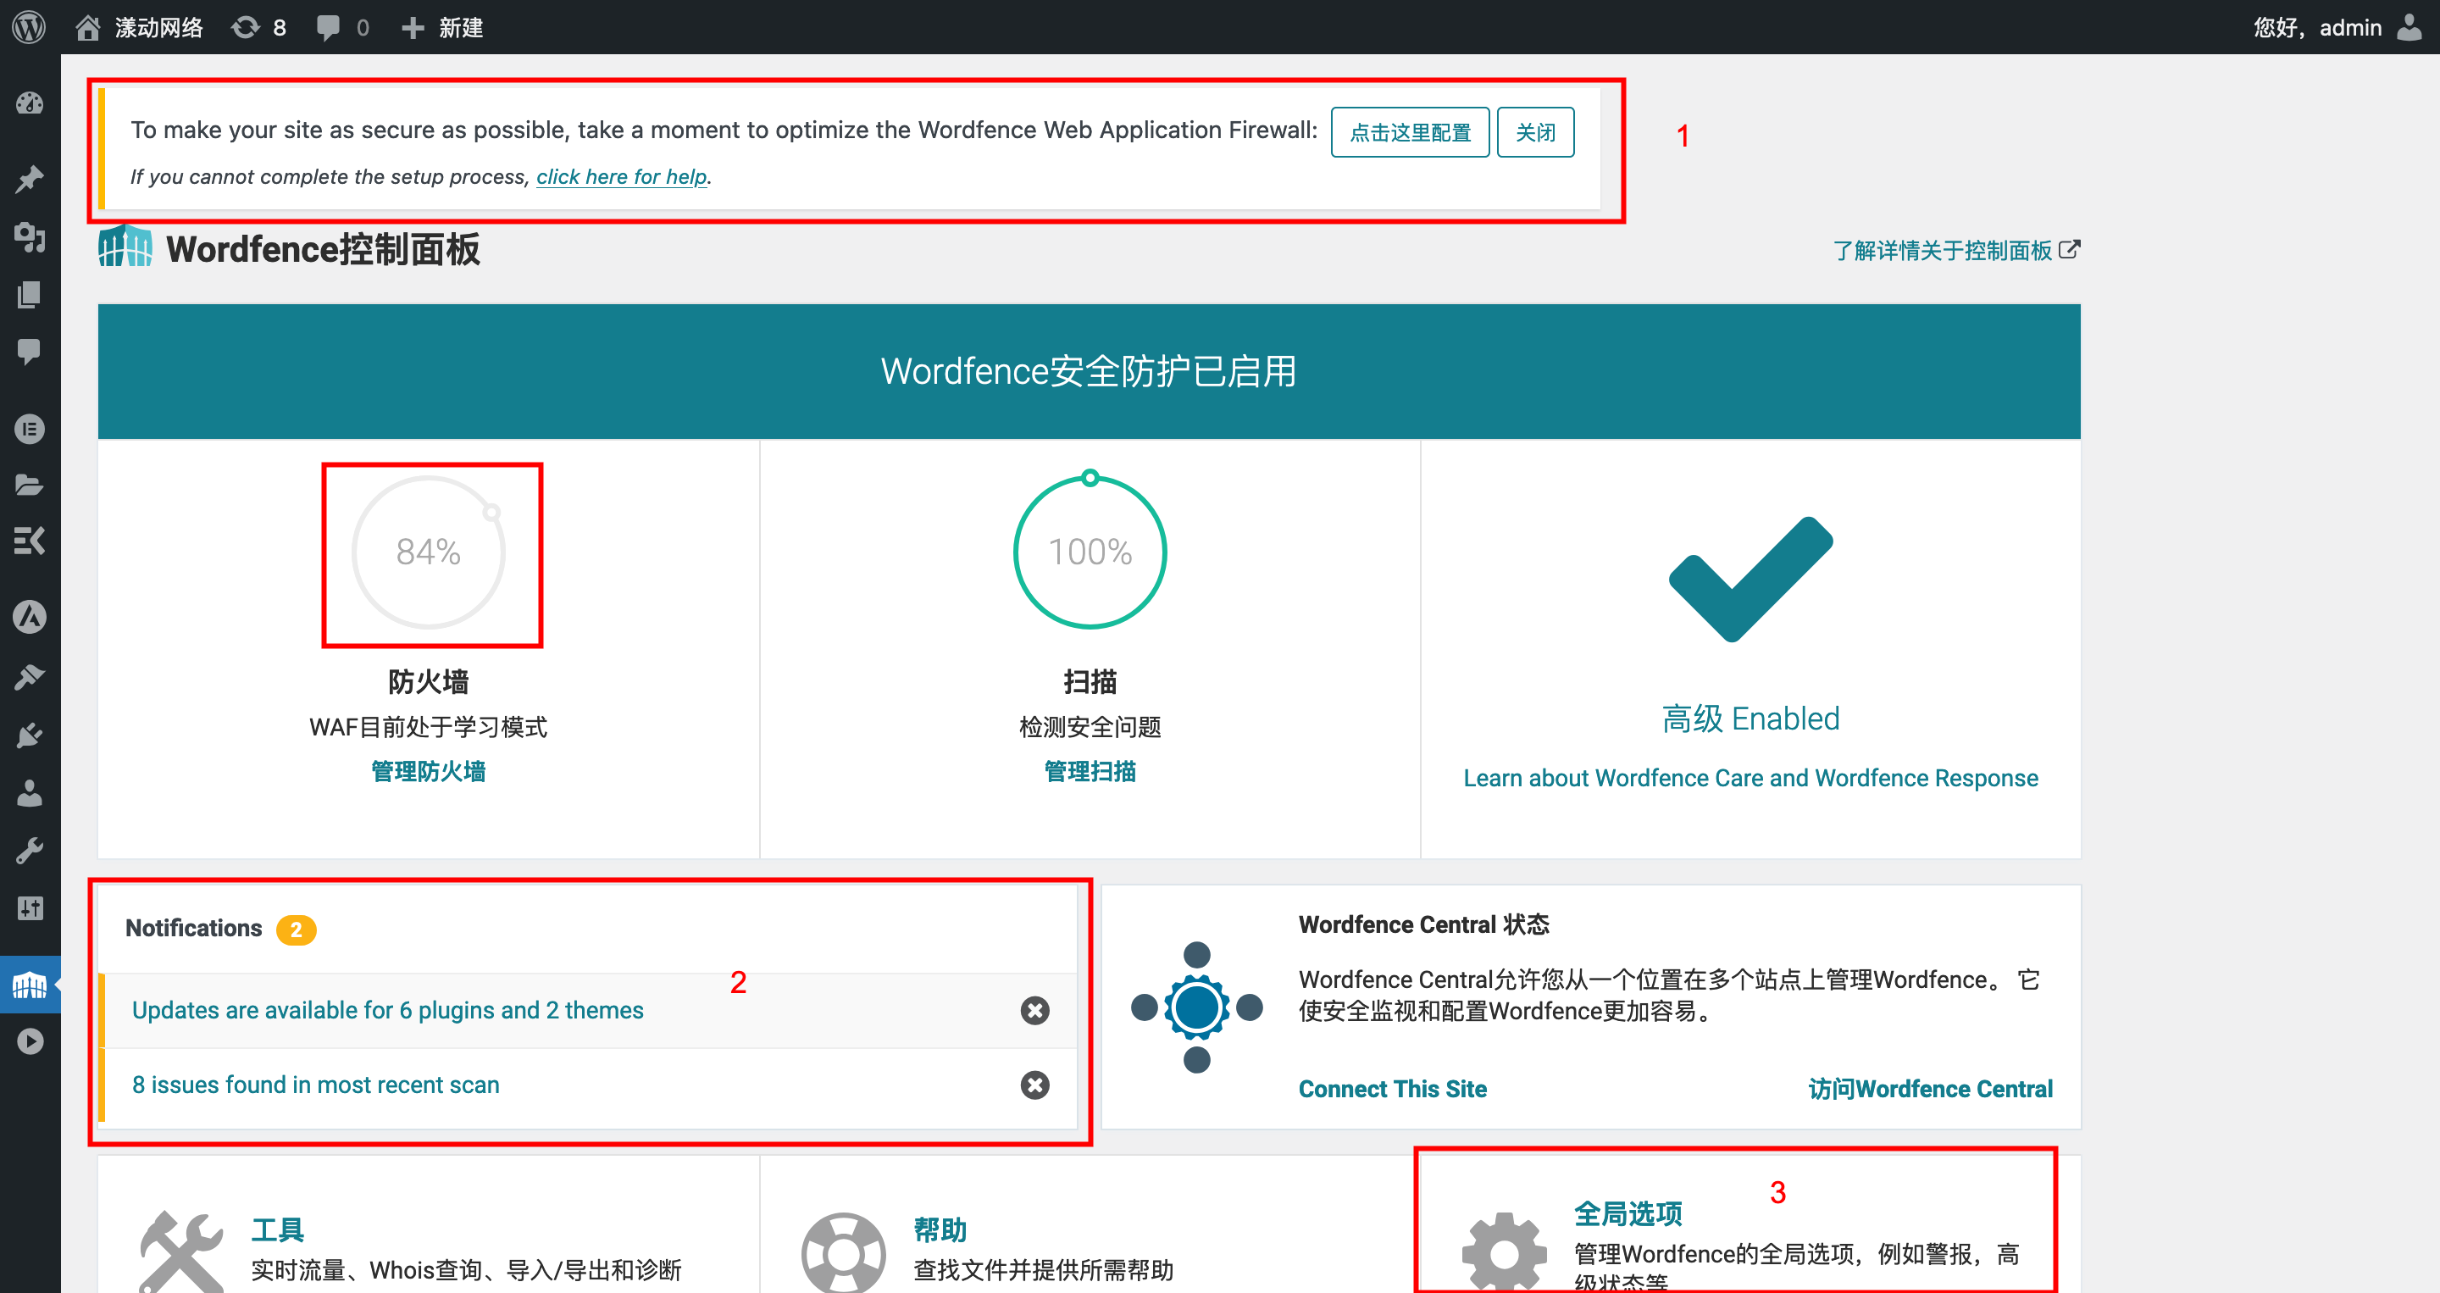The image size is (2440, 1293).
Task: Click the 84% firewall status circle
Action: coord(428,552)
